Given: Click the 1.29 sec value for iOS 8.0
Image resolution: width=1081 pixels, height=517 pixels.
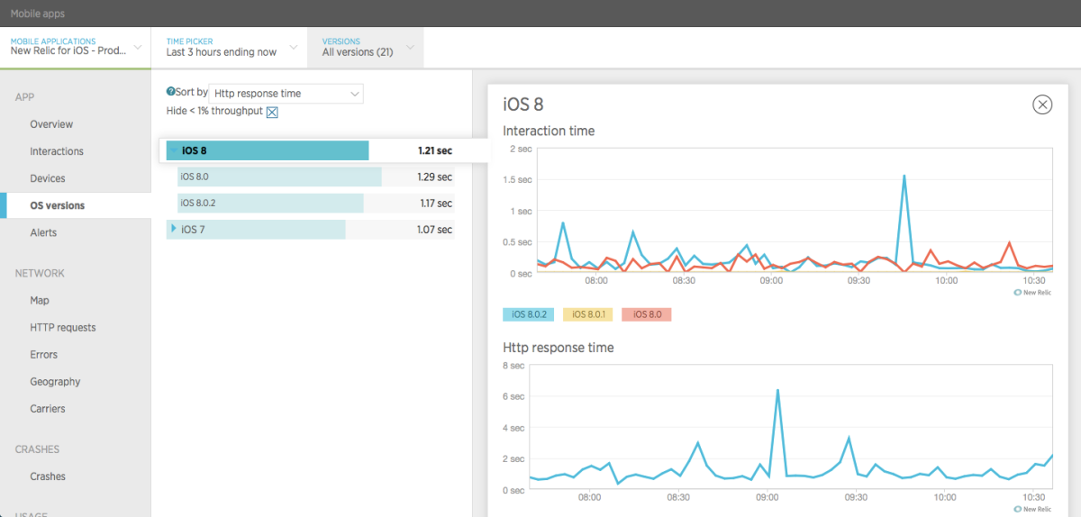Looking at the screenshot, I should tap(434, 177).
